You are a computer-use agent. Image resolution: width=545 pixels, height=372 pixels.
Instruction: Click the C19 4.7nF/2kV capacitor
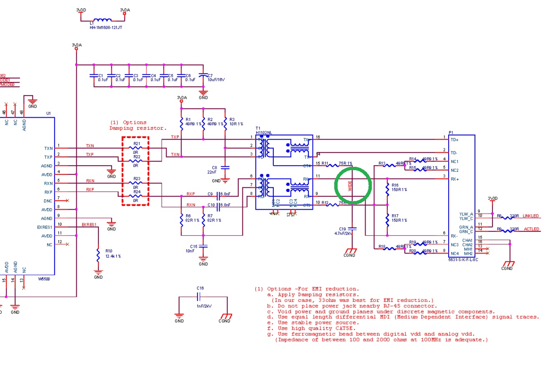[x=352, y=229]
